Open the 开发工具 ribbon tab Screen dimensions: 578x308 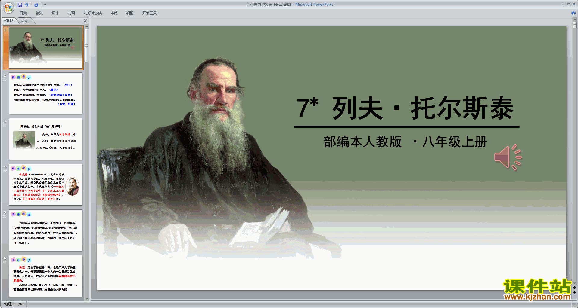click(x=149, y=13)
